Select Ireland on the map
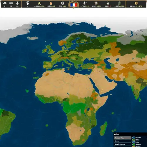The width and height of the screenshot is (147, 147). pos(44,51)
